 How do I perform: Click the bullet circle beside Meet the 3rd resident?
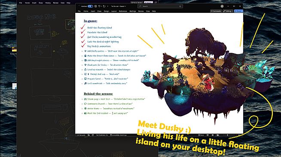tap(82, 113)
